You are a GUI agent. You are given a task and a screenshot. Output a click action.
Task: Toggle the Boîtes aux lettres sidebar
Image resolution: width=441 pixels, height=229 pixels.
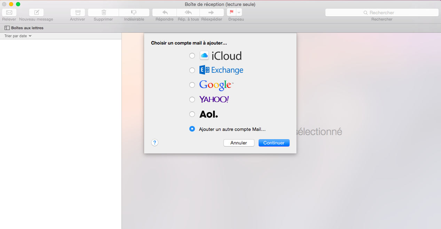24,28
